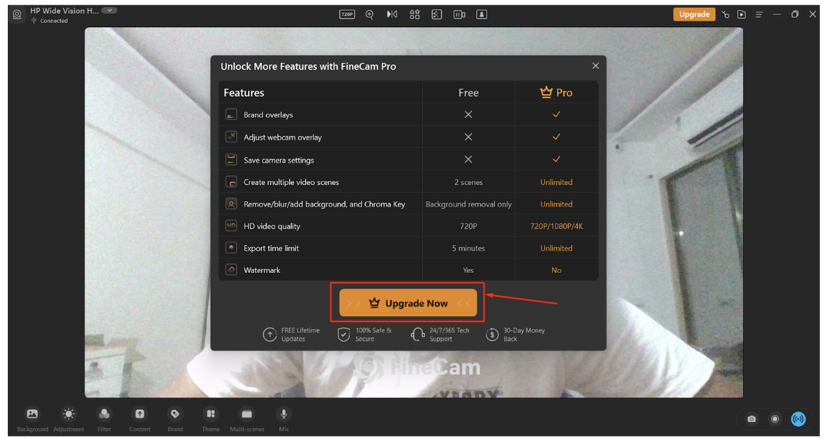The height and width of the screenshot is (443, 825).
Task: Click the webcam icon at top-left
Action: pos(17,14)
